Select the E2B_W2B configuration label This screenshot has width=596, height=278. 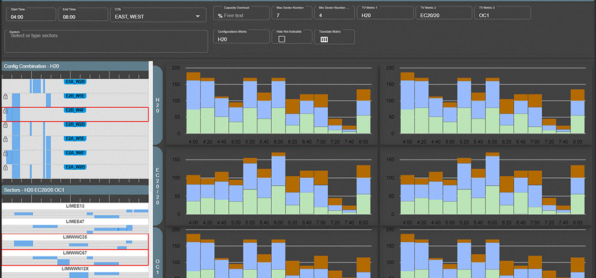(75, 124)
